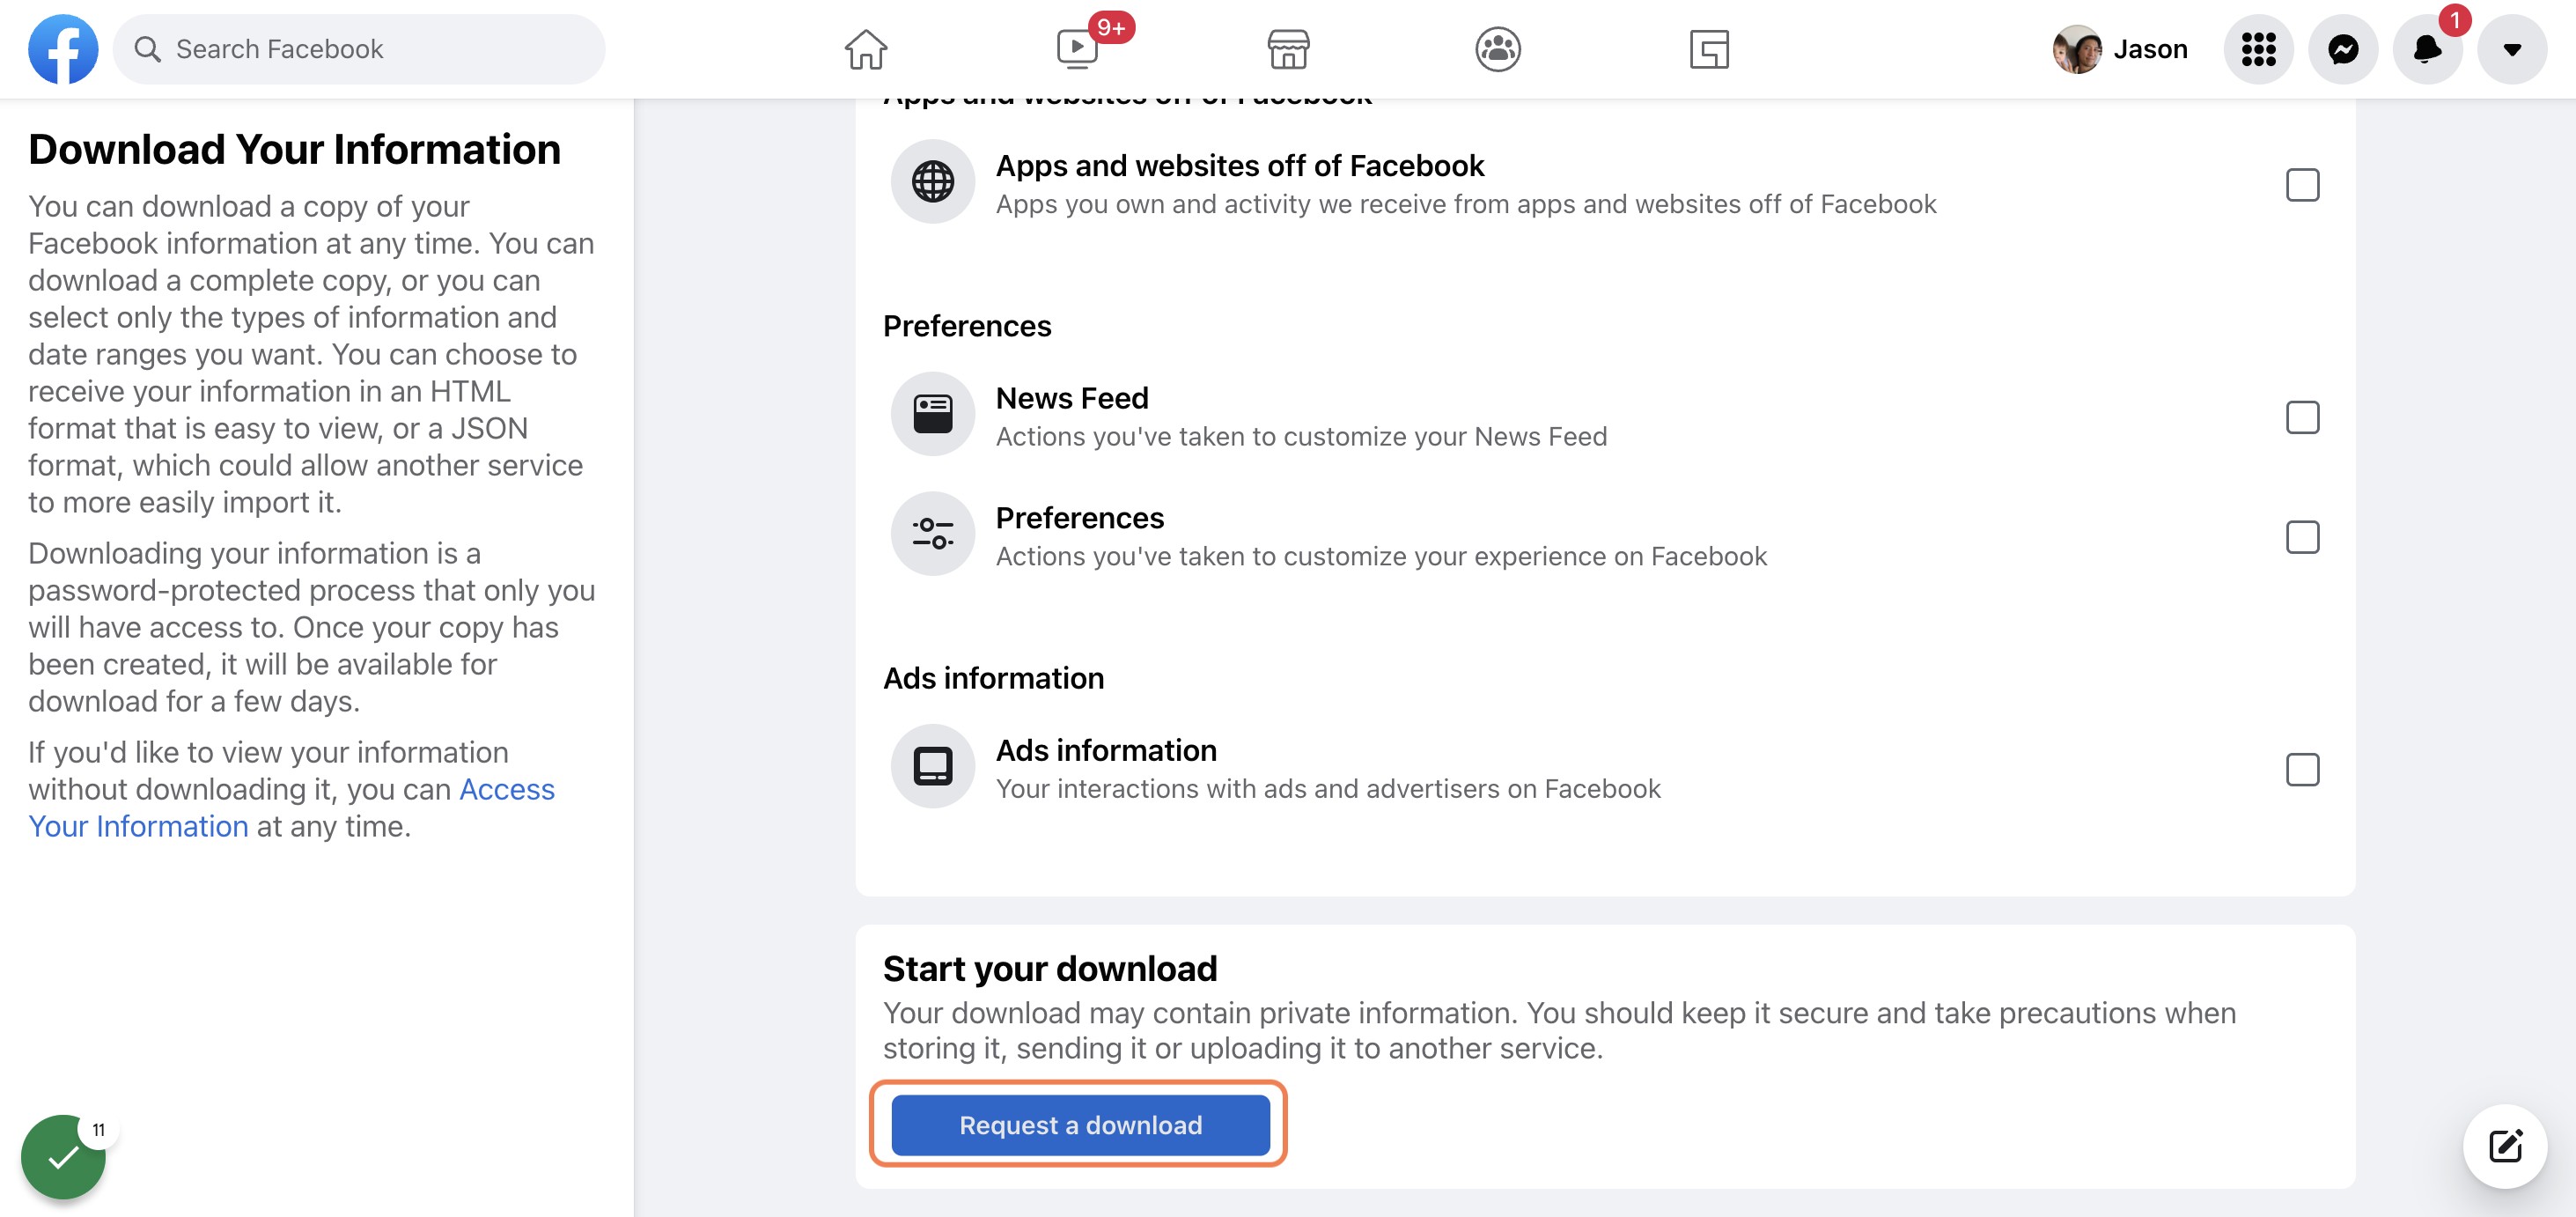Viewport: 2576px width, 1217px height.
Task: Open the Gaming icon in top navigation
Action: click(1709, 49)
